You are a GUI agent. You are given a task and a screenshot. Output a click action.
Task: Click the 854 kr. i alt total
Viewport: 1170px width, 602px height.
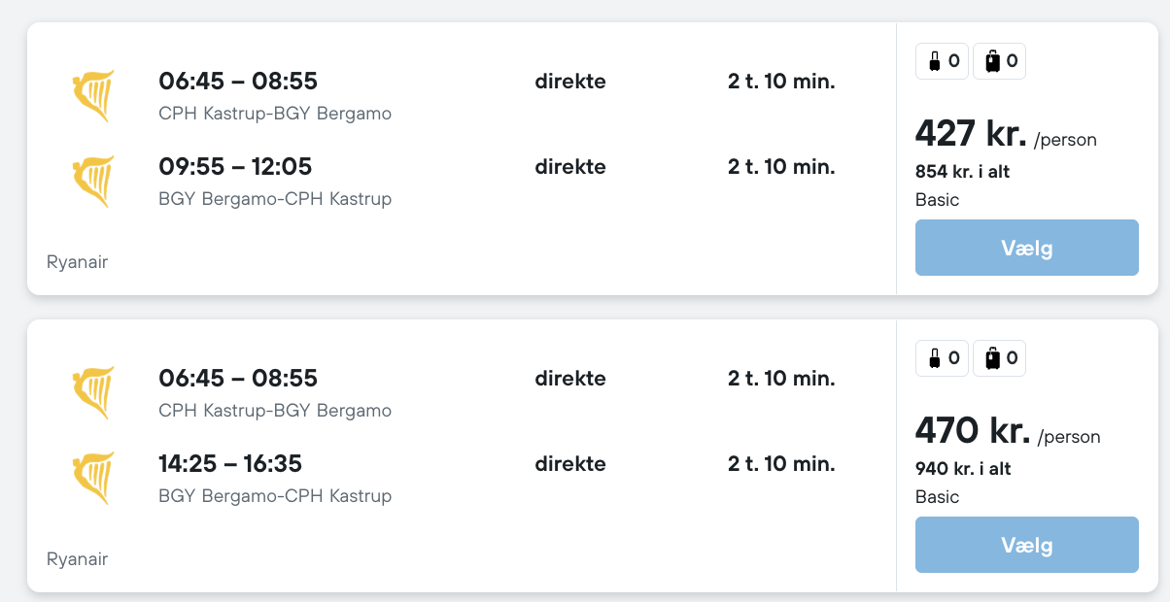point(963,172)
